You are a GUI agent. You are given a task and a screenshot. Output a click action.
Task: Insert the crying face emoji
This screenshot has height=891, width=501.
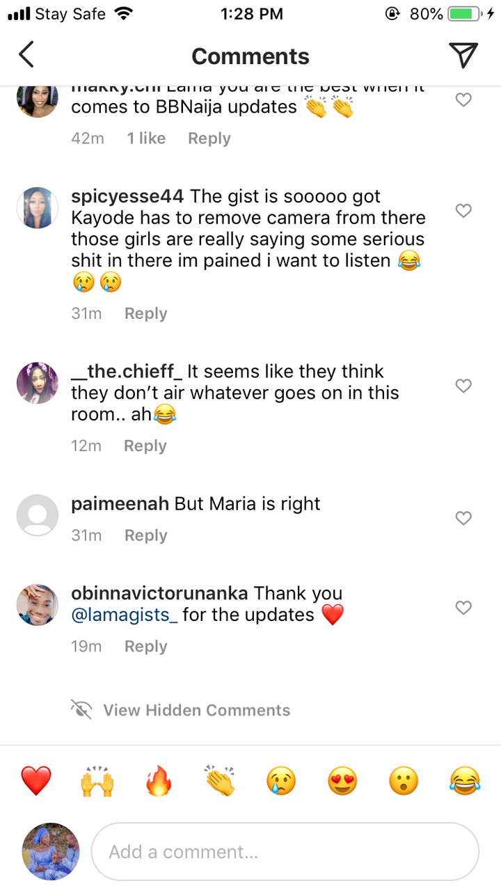click(281, 781)
